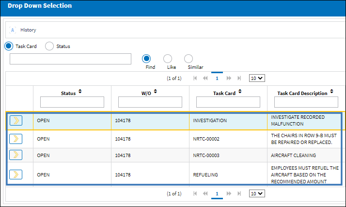Click select arrow for INVESTIGATION row
This screenshot has height=207, width=346.
(x=16, y=121)
